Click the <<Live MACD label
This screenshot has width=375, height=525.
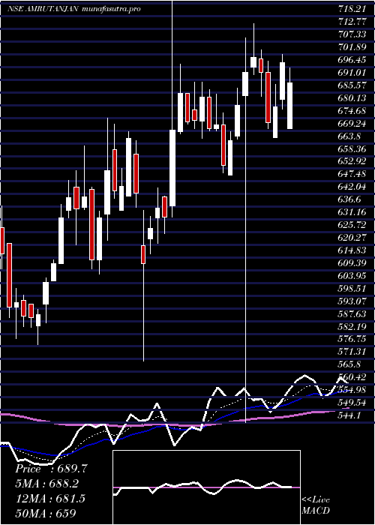pyautogui.click(x=316, y=505)
